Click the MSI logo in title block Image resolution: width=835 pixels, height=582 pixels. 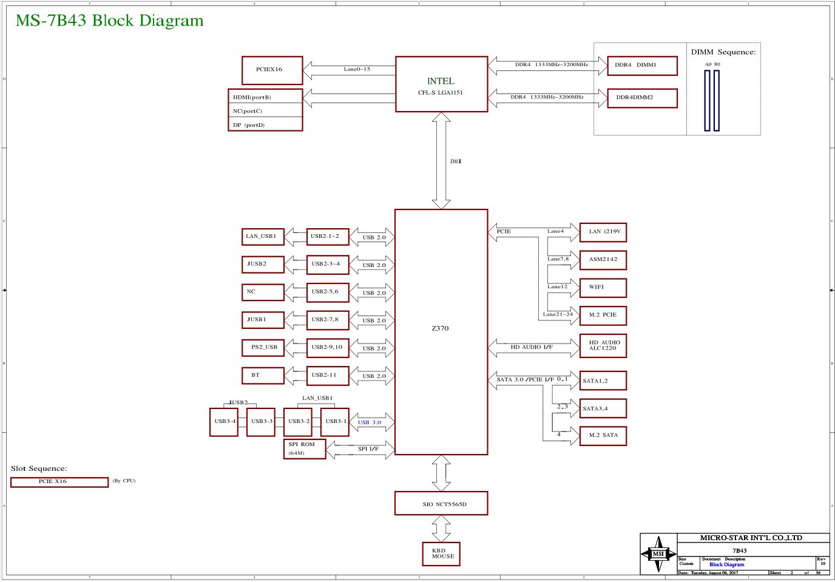click(658, 553)
